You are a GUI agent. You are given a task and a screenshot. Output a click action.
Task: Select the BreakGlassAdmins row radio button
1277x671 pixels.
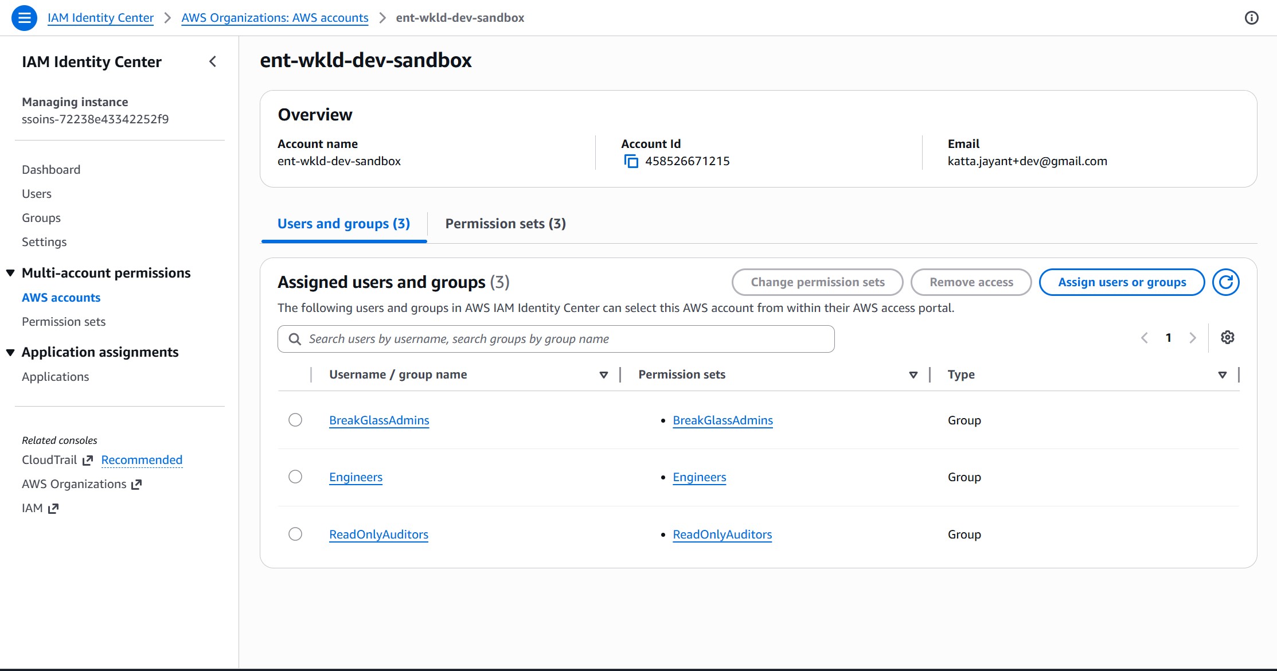coord(295,420)
